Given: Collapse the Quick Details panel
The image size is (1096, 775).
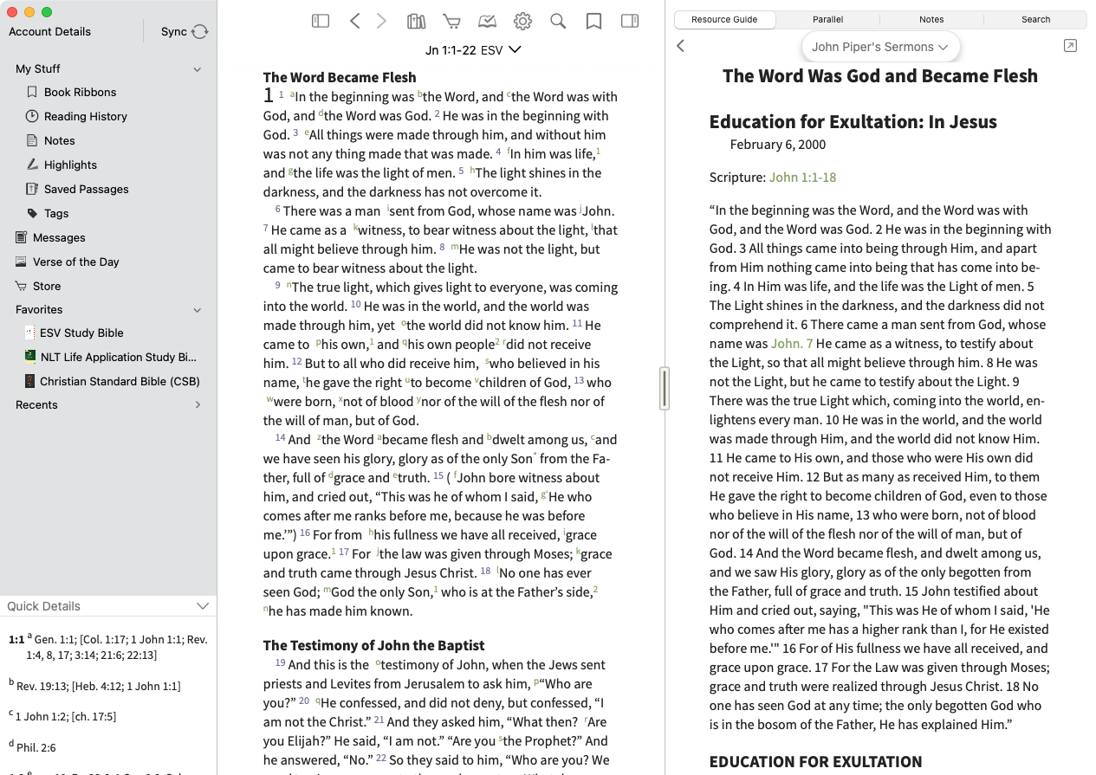Looking at the screenshot, I should 203,606.
